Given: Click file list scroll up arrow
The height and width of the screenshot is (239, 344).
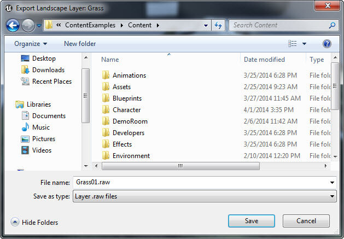Looking at the screenshot, I should (335, 57).
